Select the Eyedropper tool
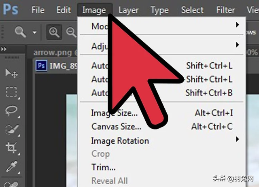 click(x=11, y=166)
